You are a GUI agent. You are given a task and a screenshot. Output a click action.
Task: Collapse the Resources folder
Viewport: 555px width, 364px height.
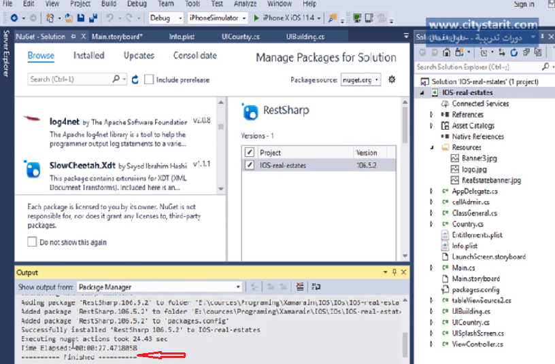pos(432,147)
